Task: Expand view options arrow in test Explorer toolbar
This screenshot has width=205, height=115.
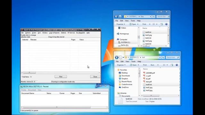Action: [167, 65]
